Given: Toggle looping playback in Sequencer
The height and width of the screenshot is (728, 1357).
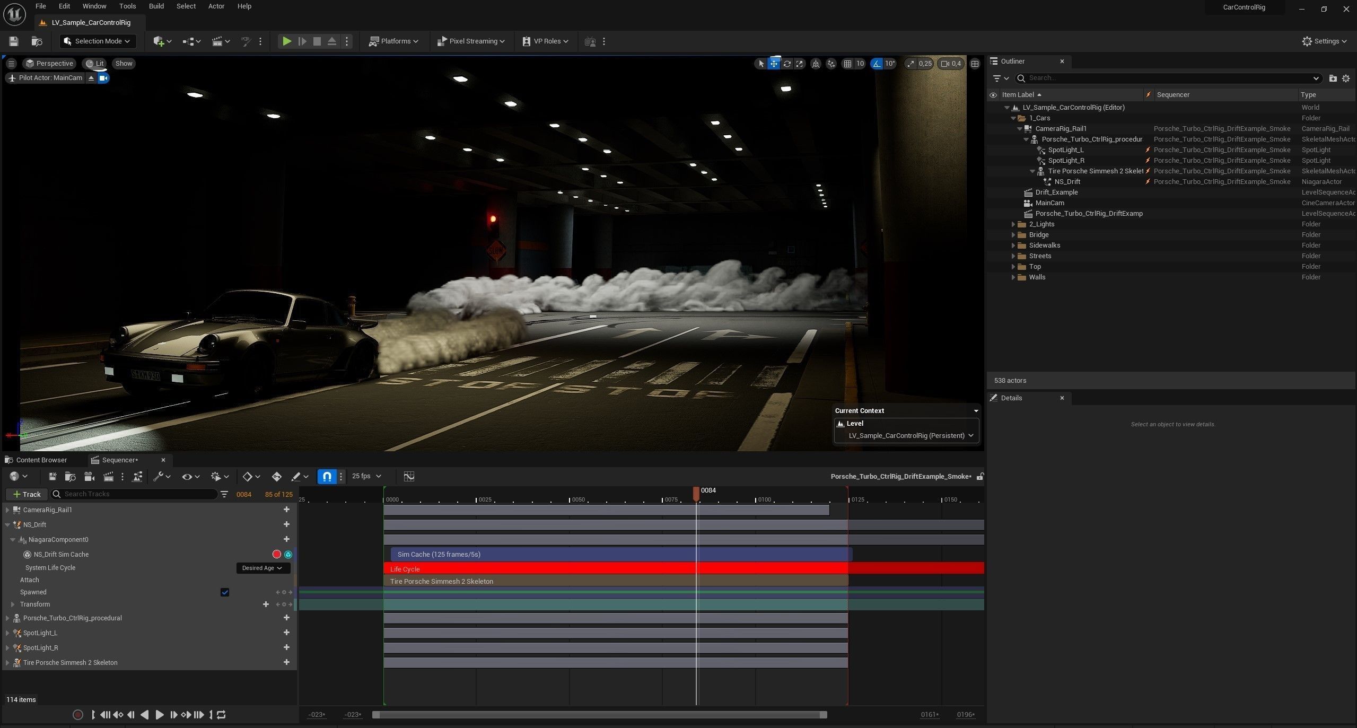Looking at the screenshot, I should coord(222,715).
